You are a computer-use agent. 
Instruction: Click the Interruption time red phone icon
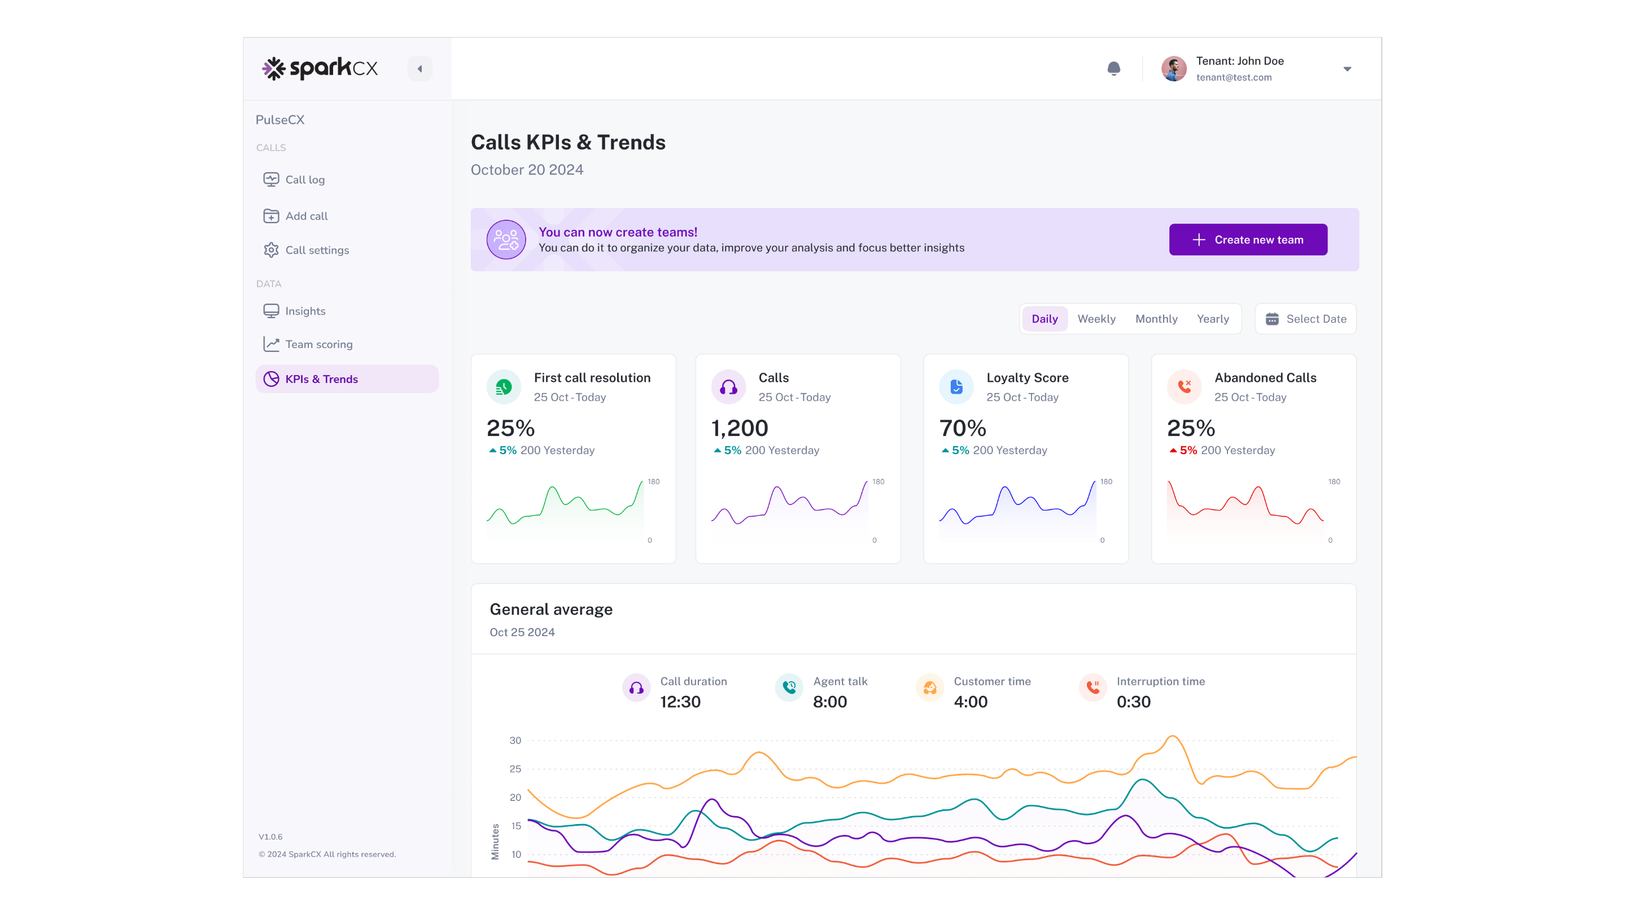coord(1092,688)
